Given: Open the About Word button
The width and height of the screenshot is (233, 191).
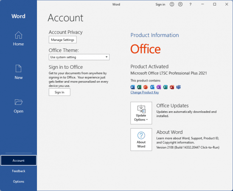Looking at the screenshot, I should [141, 140].
